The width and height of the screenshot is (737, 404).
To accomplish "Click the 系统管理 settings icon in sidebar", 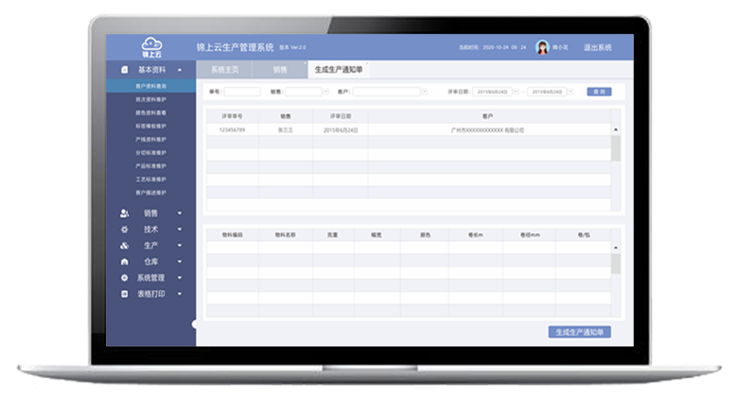I will [x=124, y=278].
